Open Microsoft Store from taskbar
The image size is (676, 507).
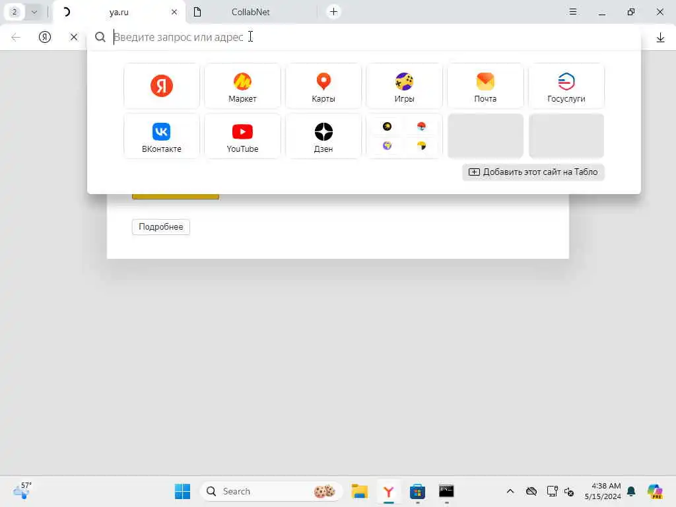coord(417,491)
